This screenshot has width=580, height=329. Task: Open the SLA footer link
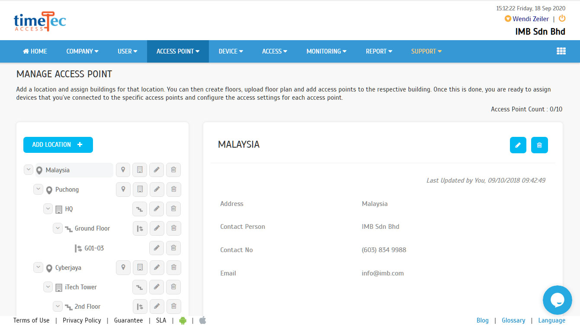(x=161, y=320)
